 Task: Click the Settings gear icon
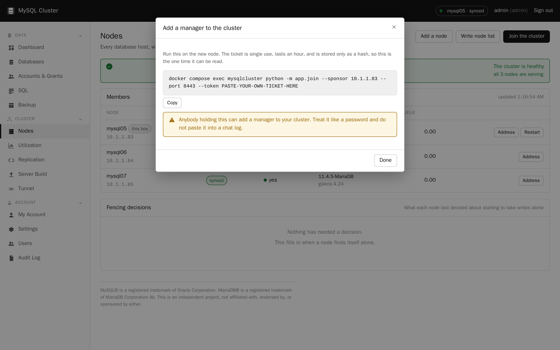coord(11,229)
